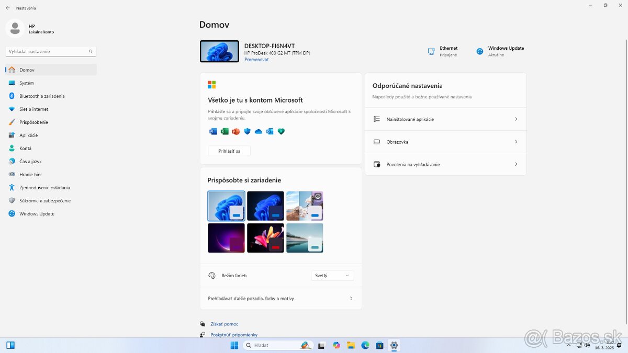Launch Microsoft Edge from the taskbar
The width and height of the screenshot is (628, 353).
coord(365,345)
